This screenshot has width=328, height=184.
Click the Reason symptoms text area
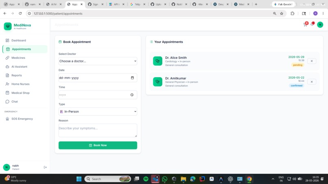[98, 130]
